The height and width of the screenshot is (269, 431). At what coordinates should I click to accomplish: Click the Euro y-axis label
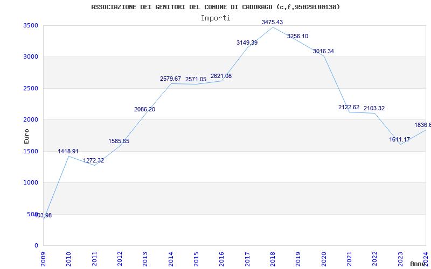click(26, 136)
